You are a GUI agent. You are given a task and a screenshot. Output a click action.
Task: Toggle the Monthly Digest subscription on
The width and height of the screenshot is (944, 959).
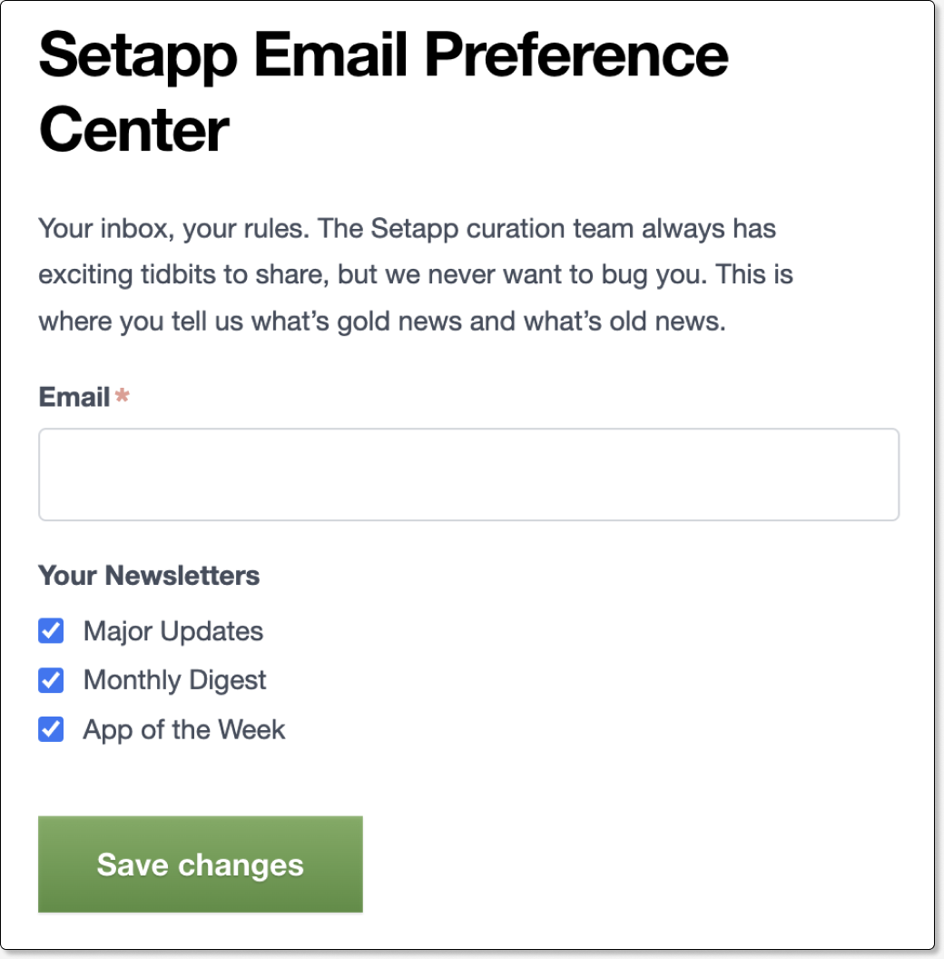[x=50, y=680]
